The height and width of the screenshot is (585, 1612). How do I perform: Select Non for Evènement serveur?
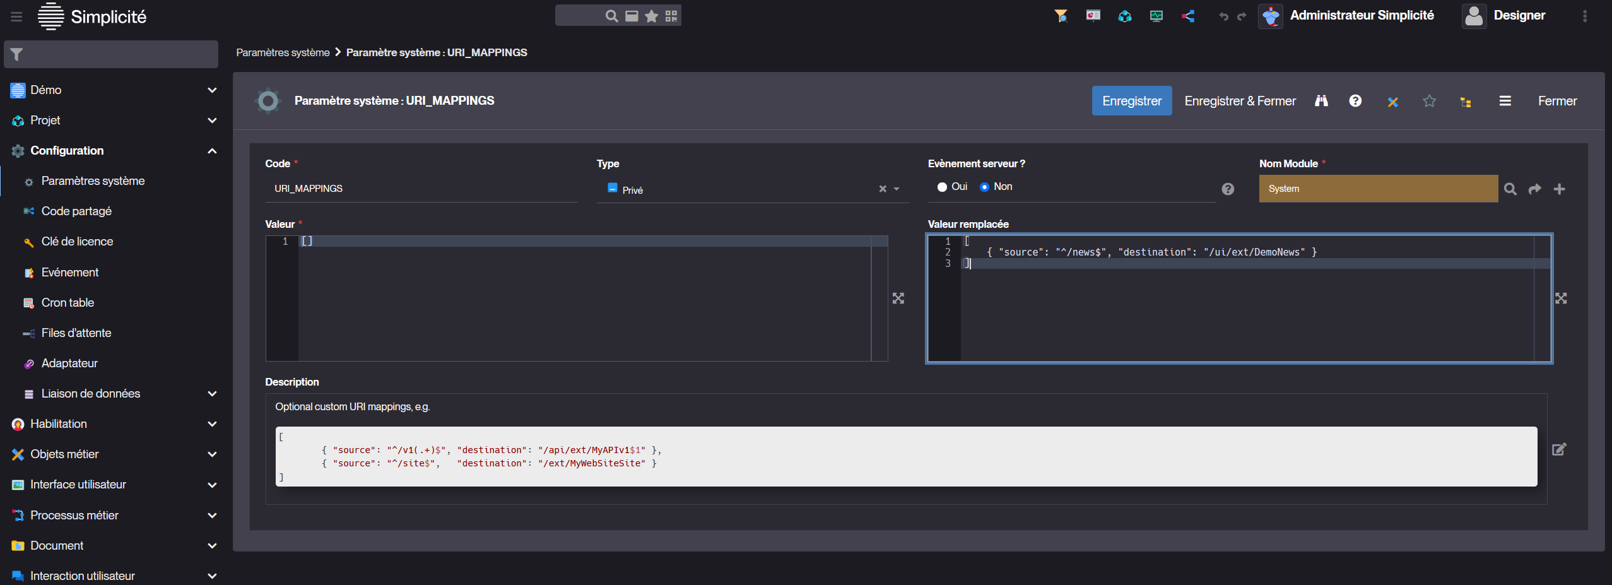984,187
